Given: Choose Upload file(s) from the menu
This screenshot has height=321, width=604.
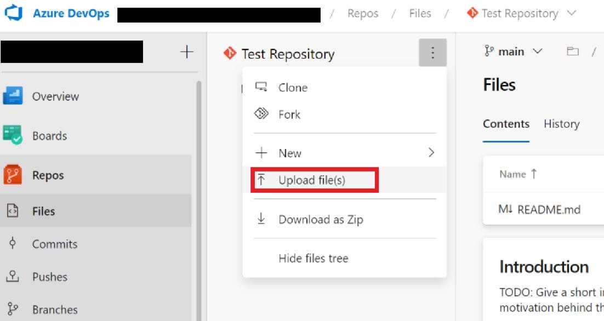Looking at the screenshot, I should [312, 179].
